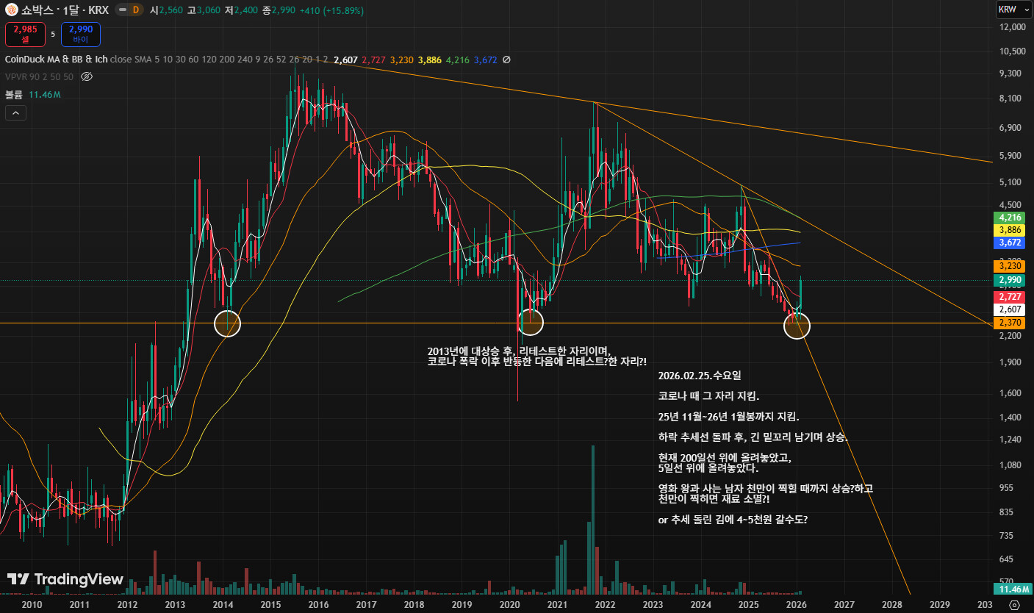Open chart settings hexagon gear icon
The width and height of the screenshot is (1034, 613).
(x=1014, y=604)
